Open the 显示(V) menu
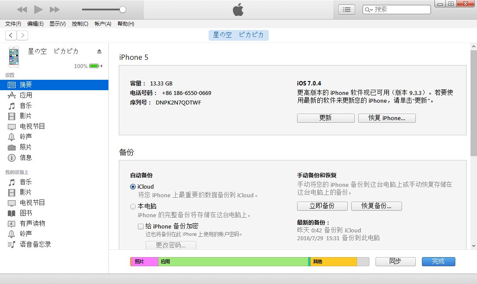This screenshot has width=477, height=284. [x=58, y=24]
